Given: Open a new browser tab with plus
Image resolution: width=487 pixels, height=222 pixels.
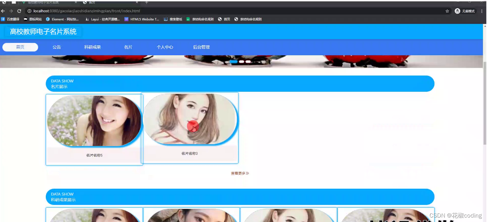Looking at the screenshot, I should (146, 2).
